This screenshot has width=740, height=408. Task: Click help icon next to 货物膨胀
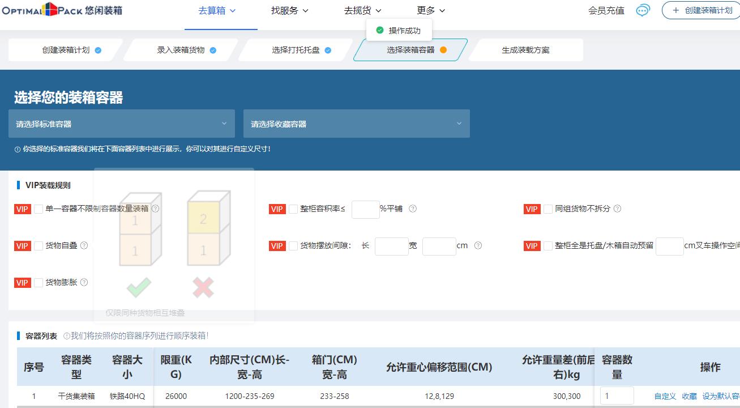84,282
